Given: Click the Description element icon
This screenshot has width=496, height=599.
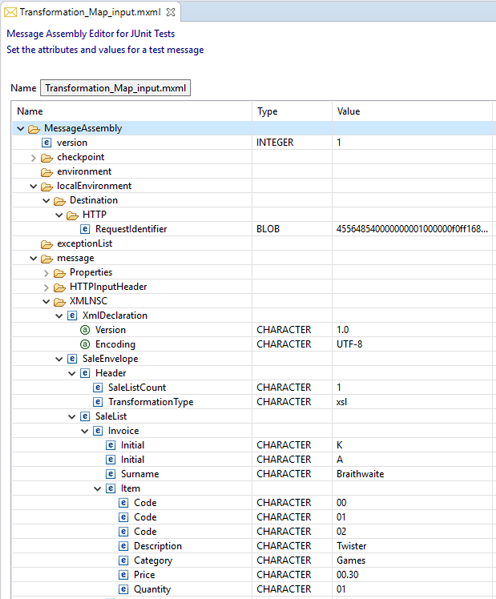Looking at the screenshot, I should pyautogui.click(x=123, y=546).
